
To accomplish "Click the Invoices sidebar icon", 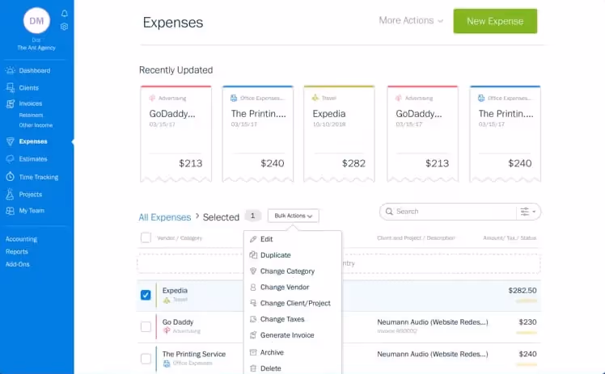I will (x=10, y=103).
